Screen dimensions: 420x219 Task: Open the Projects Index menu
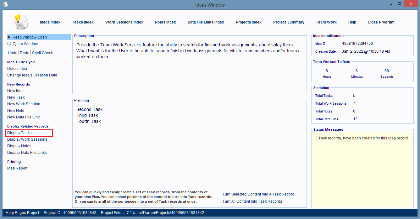[249, 22]
